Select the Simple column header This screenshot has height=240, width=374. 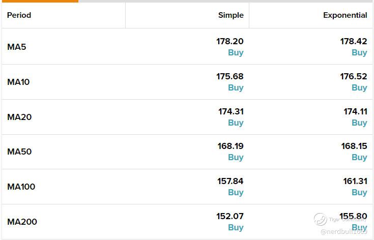[x=231, y=15]
